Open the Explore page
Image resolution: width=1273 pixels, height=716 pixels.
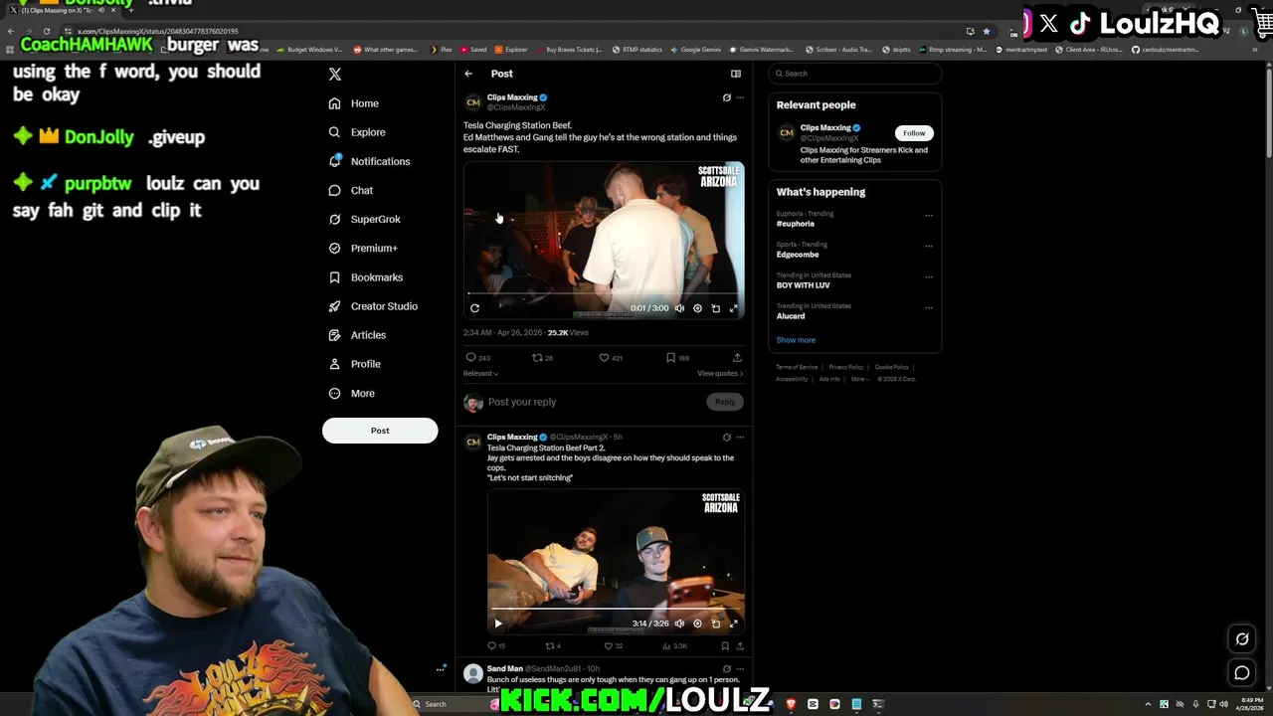357,132
